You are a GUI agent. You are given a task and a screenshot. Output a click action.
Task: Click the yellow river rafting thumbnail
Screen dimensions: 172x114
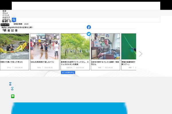[x=15, y=46]
